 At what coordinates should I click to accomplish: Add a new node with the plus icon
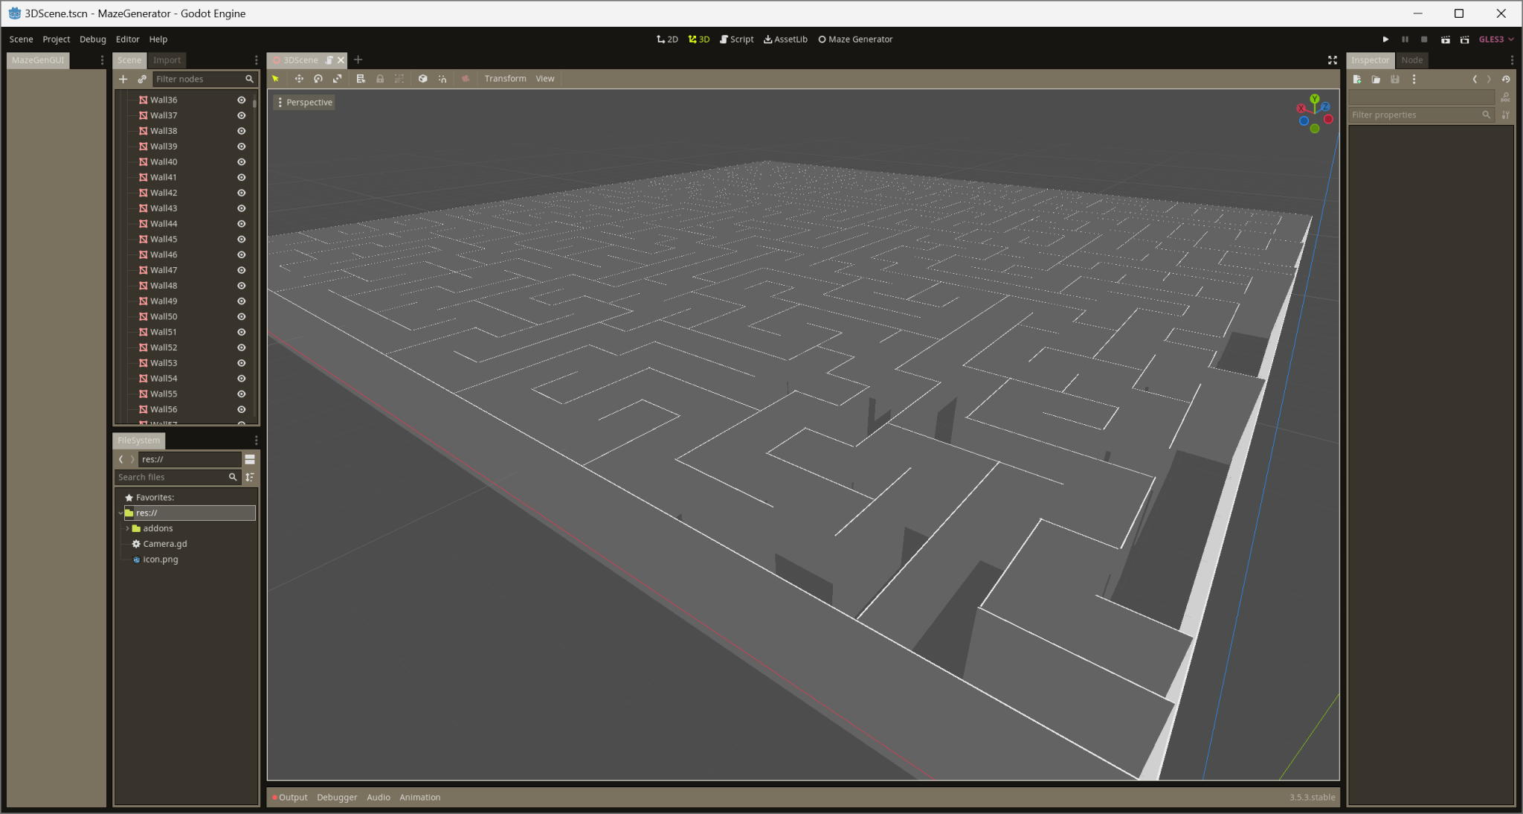tap(123, 79)
